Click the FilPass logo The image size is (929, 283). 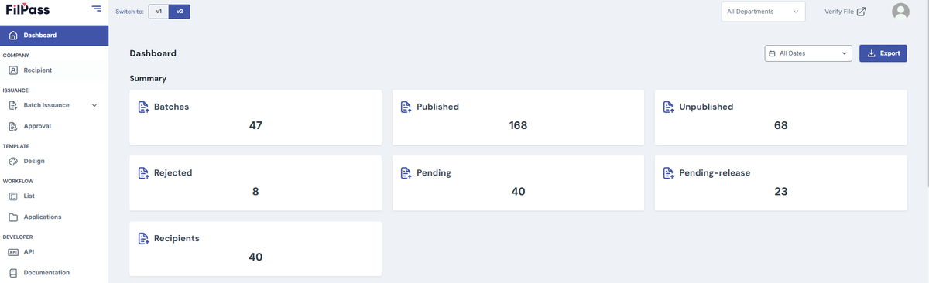tap(27, 9)
